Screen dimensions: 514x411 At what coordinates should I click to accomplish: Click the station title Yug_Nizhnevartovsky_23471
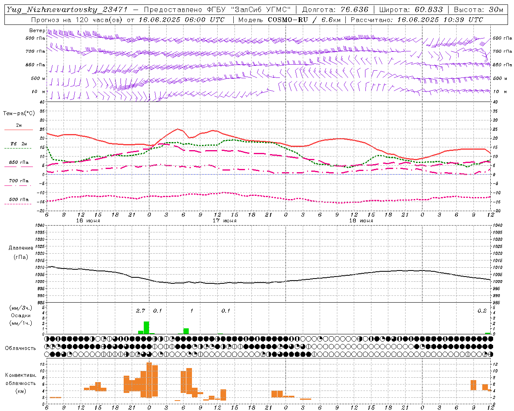tap(67, 10)
